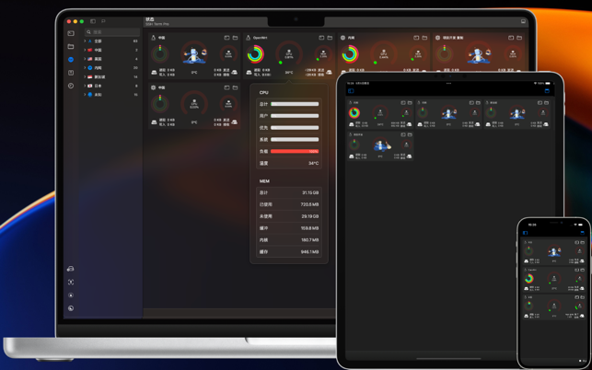The width and height of the screenshot is (592, 370).
Task: Click the 优先 CPU usage bar
Action: pyautogui.click(x=295, y=128)
